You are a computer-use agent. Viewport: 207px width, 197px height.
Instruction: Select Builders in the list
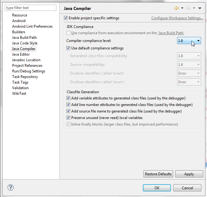tap(19, 32)
